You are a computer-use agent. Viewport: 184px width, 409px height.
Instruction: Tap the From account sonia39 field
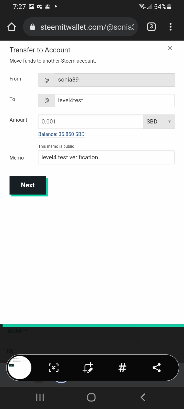click(114, 80)
